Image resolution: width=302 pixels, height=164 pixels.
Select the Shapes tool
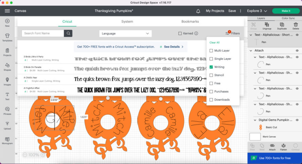7,66
